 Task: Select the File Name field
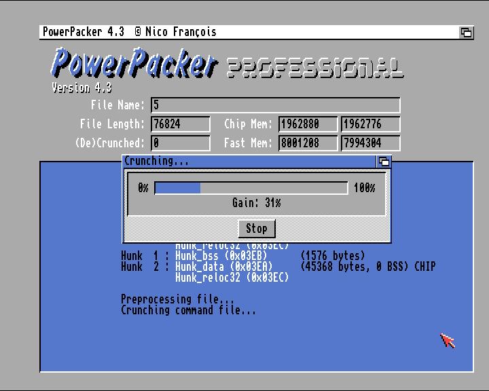(275, 105)
